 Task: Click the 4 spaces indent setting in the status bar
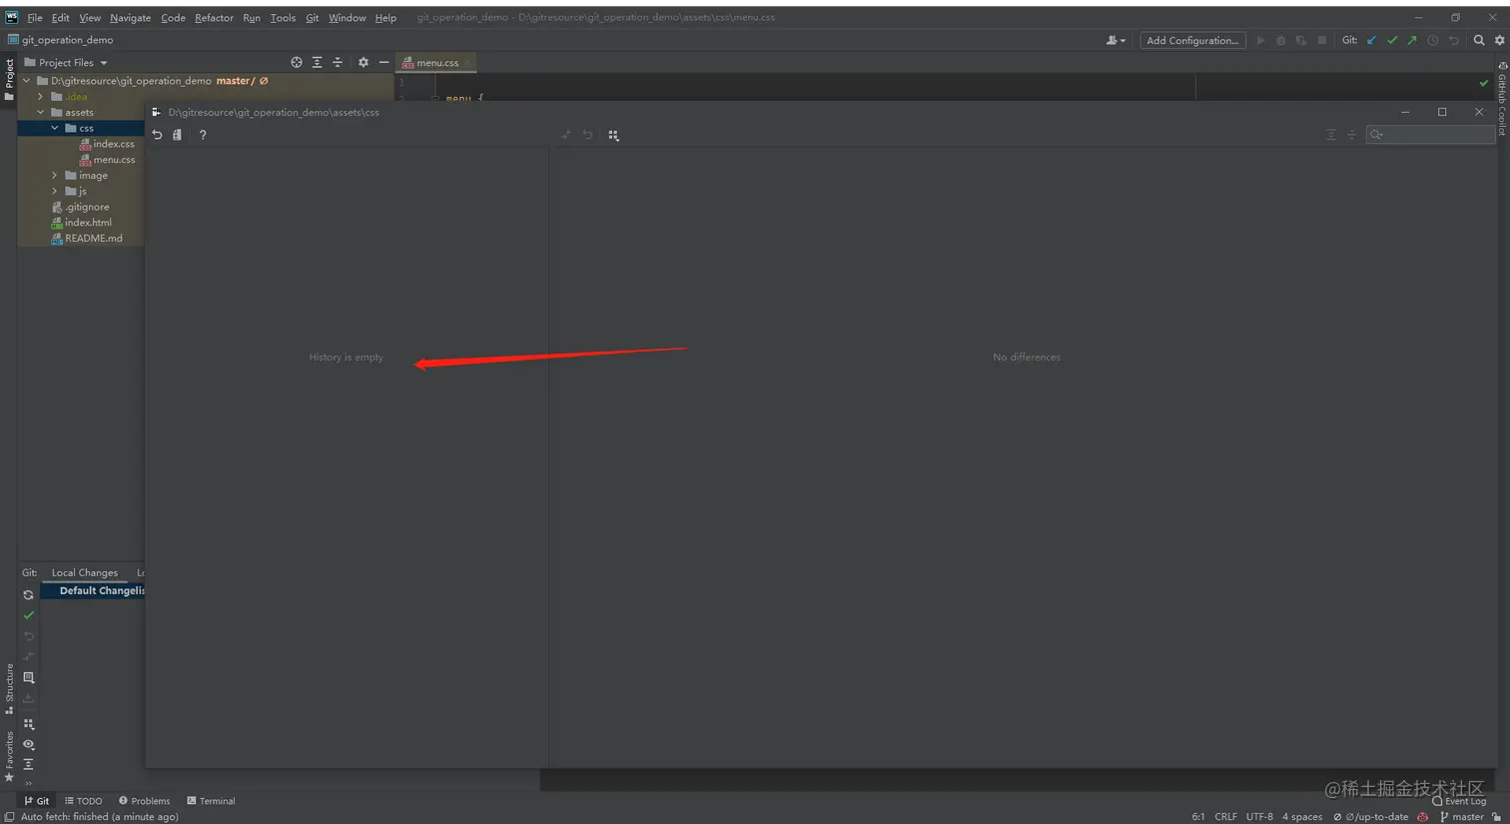(1302, 817)
